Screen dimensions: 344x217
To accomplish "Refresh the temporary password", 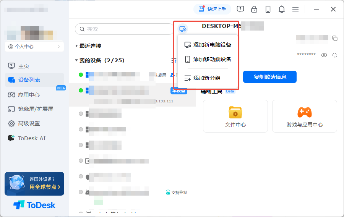I will coord(335,55).
